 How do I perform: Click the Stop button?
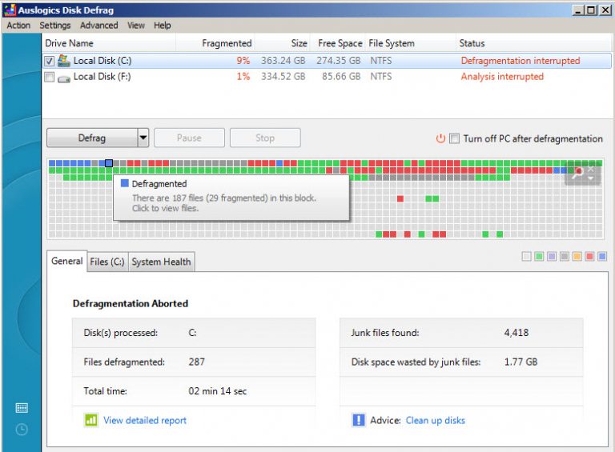point(265,138)
